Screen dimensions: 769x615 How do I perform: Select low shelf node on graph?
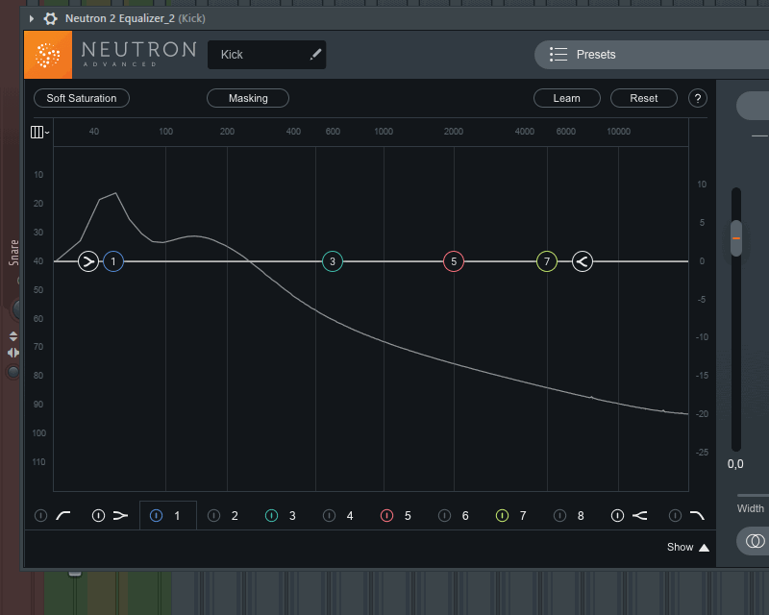(x=88, y=261)
